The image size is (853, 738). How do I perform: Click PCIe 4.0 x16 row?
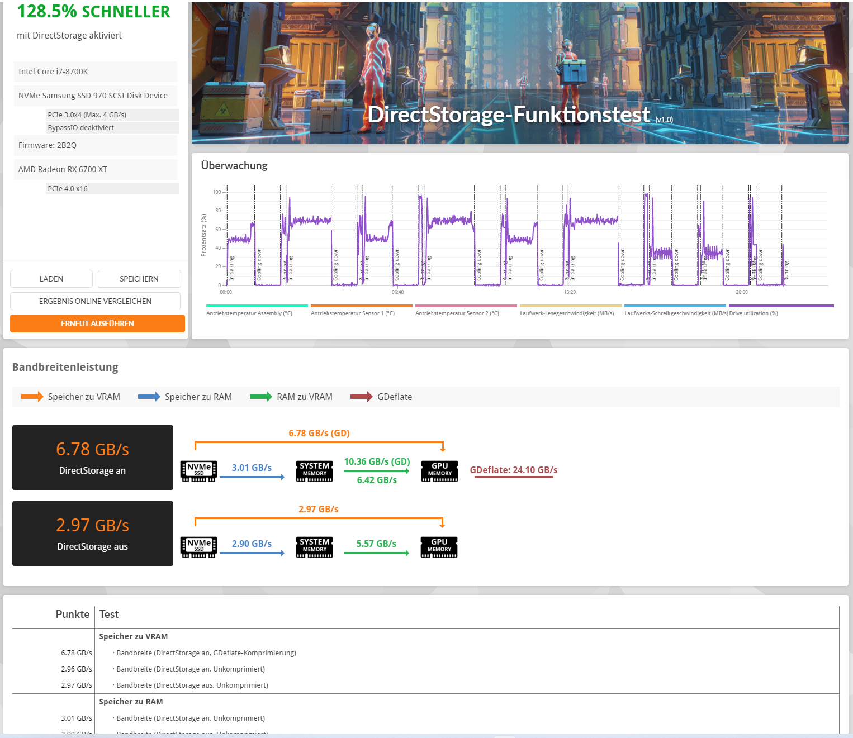pyautogui.click(x=112, y=188)
